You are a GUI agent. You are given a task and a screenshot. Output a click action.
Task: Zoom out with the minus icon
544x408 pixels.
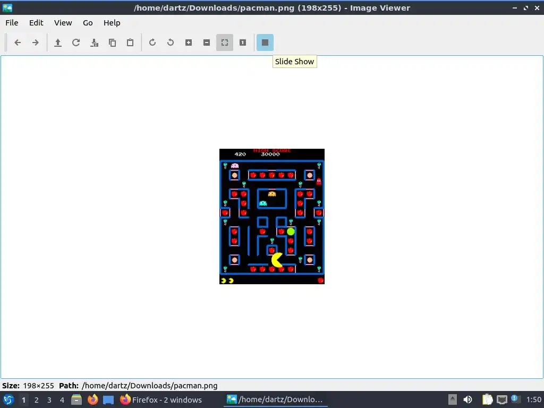(x=207, y=42)
